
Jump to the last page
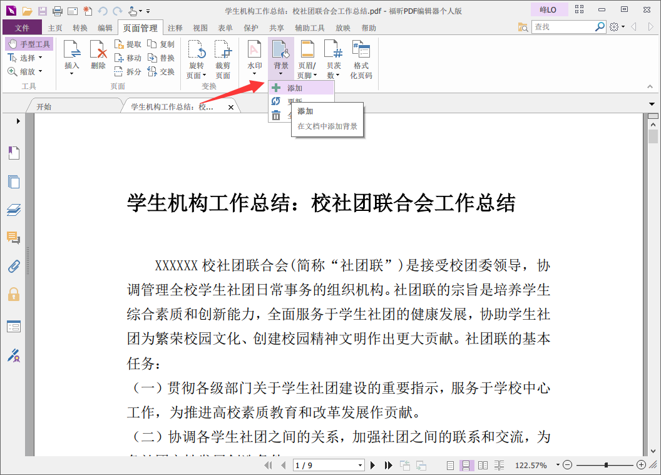pyautogui.click(x=388, y=466)
